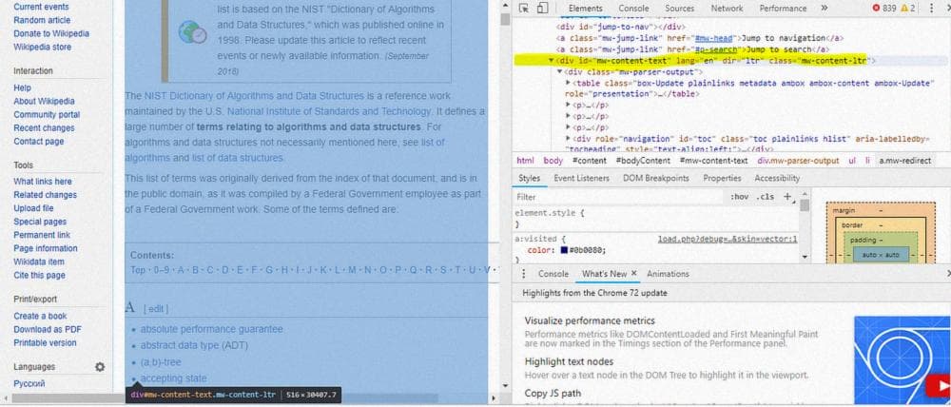Open the #0b0080 color swatch picker
The height and width of the screenshot is (407, 951).
coord(564,250)
